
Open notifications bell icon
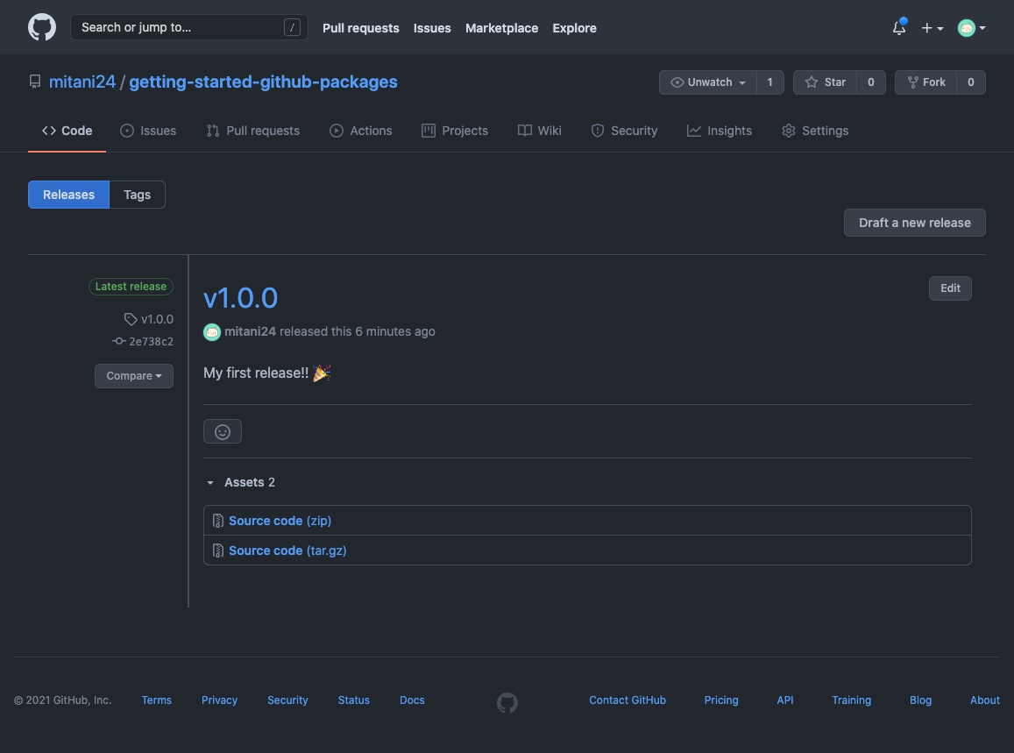coord(899,28)
